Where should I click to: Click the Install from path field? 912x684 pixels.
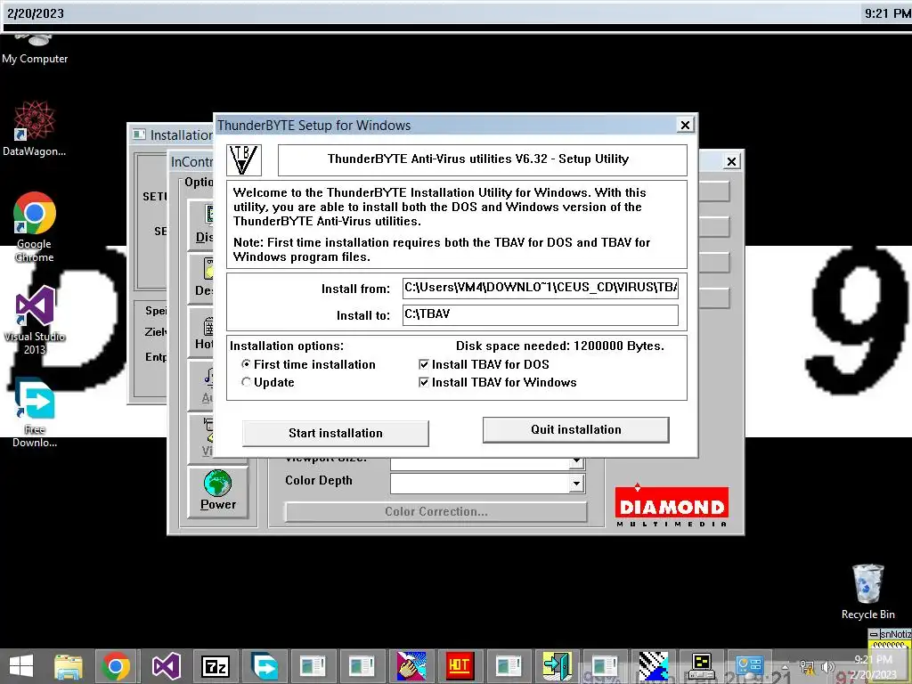541,288
